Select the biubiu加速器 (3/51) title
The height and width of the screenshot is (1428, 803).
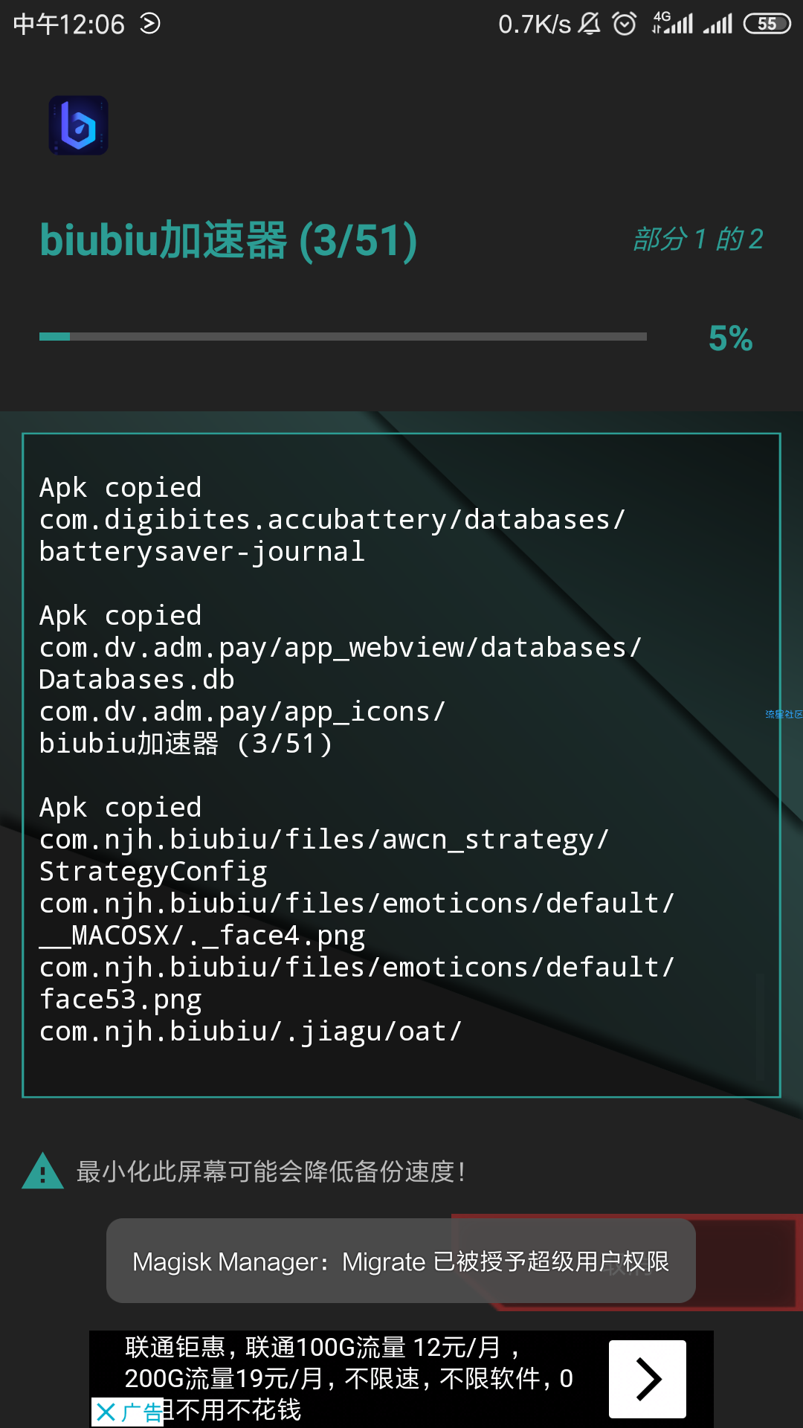pyautogui.click(x=228, y=240)
